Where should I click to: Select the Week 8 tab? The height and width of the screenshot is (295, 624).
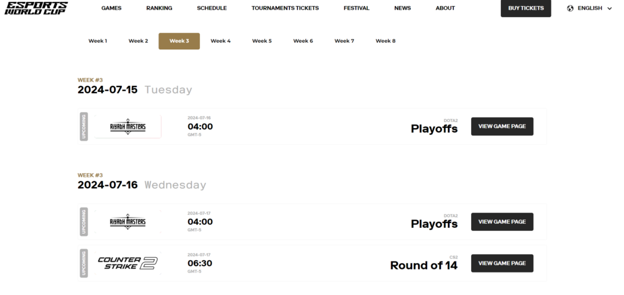tap(386, 41)
